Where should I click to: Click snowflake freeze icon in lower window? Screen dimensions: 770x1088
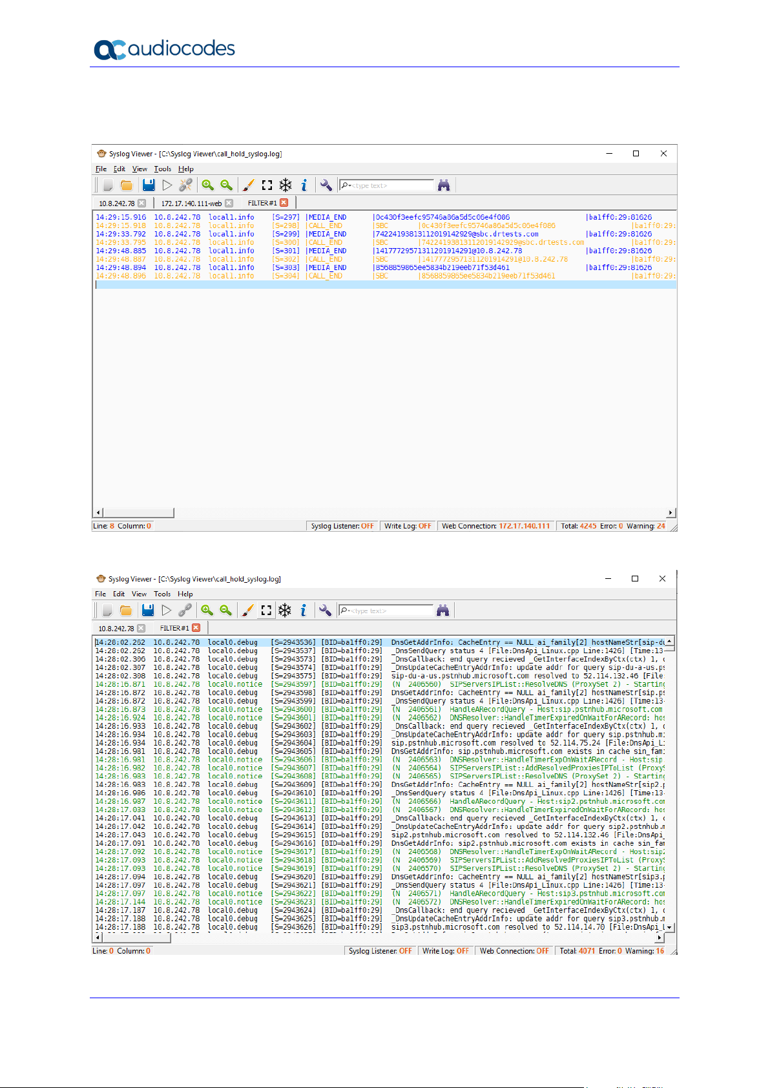285,611
